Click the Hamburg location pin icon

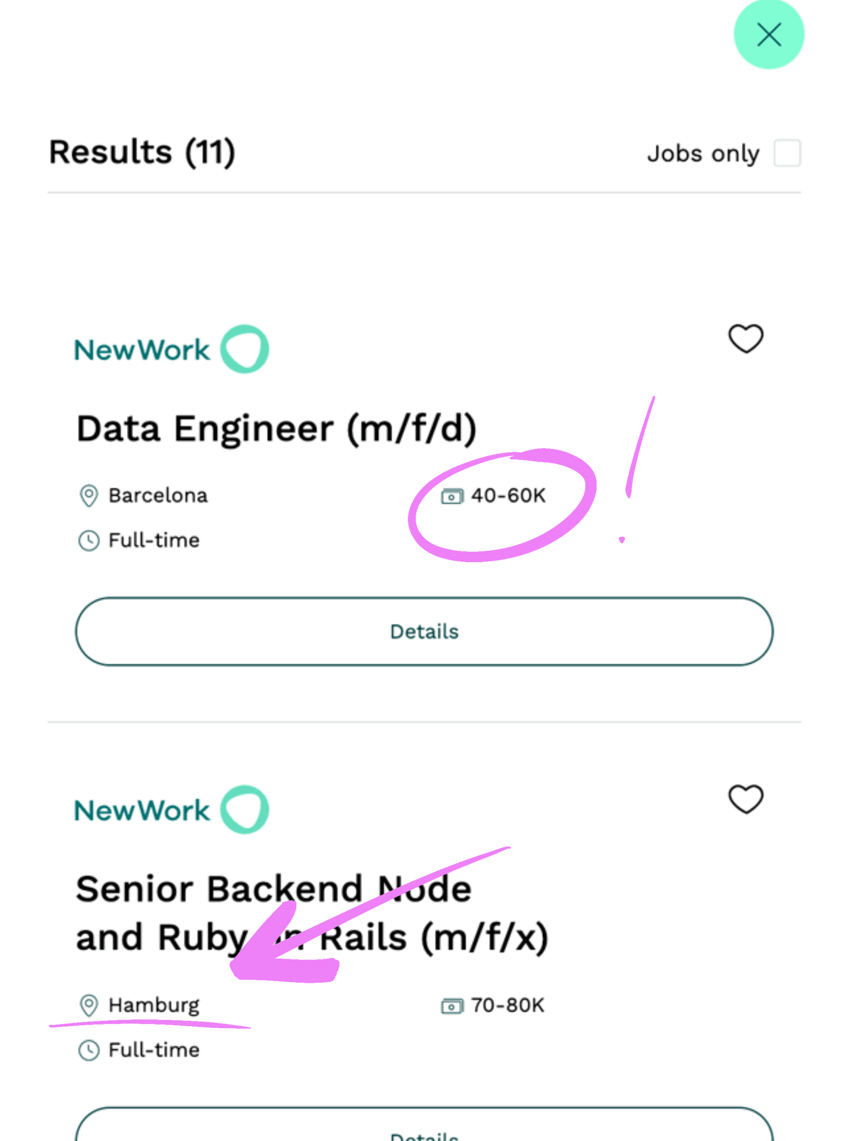pos(89,1006)
